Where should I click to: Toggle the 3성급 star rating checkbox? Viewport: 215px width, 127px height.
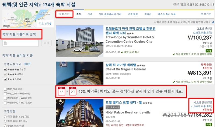[x=6, y=79]
